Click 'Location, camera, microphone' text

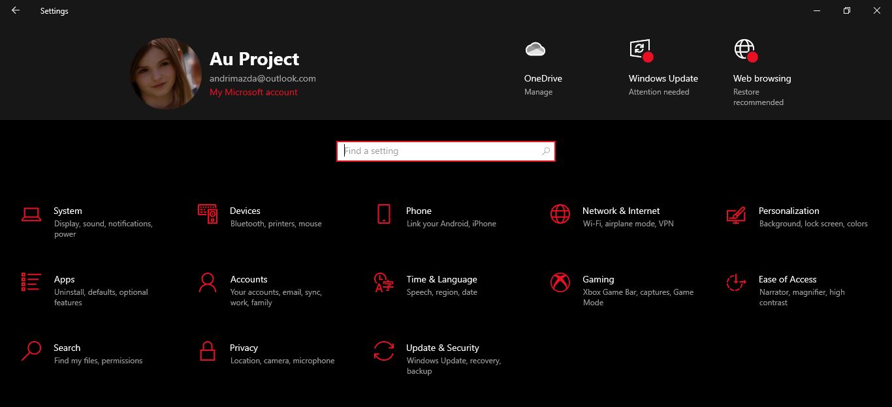coord(282,361)
